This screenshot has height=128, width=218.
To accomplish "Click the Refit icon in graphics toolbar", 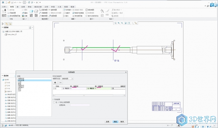I will tap(115, 23).
